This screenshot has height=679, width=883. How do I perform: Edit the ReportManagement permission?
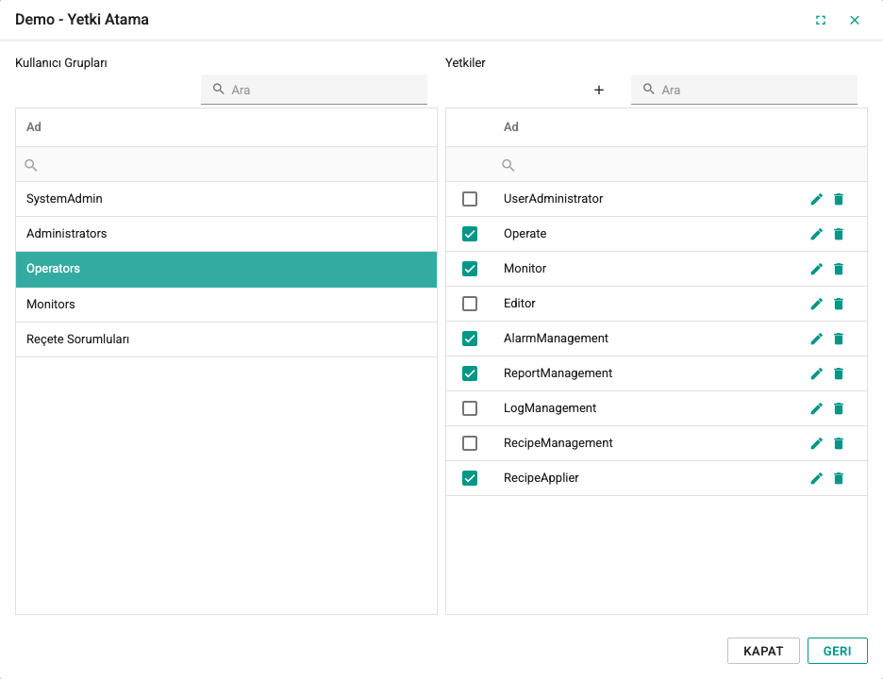pyautogui.click(x=817, y=373)
